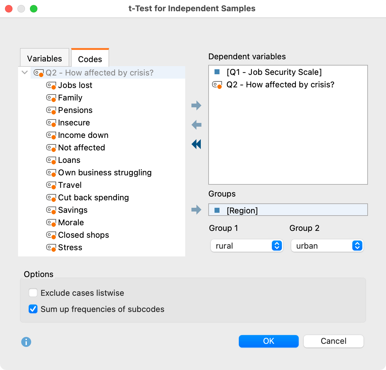Select the Codes tab
Image resolution: width=386 pixels, height=370 pixels.
pos(90,59)
